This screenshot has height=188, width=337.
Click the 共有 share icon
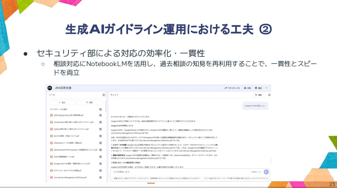245,87
